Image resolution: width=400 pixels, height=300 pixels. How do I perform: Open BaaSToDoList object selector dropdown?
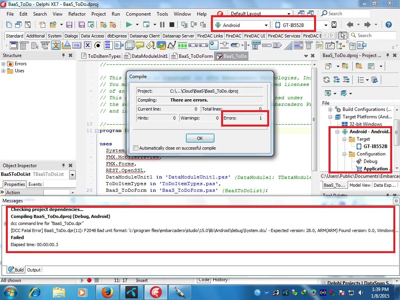click(x=72, y=175)
